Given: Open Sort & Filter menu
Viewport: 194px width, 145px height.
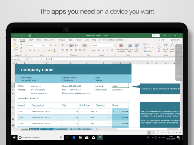Looking at the screenshot, I should [166, 48].
